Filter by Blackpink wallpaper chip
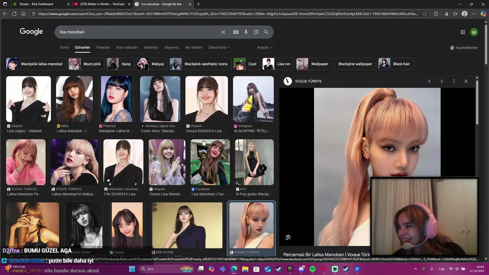The image size is (489, 275). pyautogui.click(x=355, y=64)
